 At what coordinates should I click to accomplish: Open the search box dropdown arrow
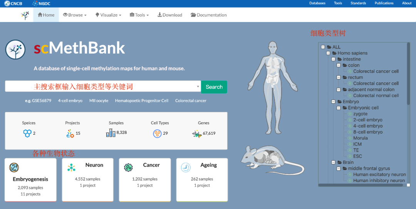coord(198,87)
